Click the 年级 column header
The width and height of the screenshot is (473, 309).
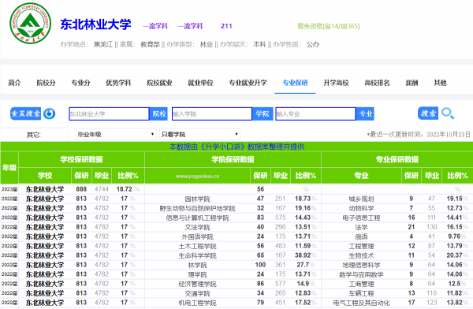9,167
